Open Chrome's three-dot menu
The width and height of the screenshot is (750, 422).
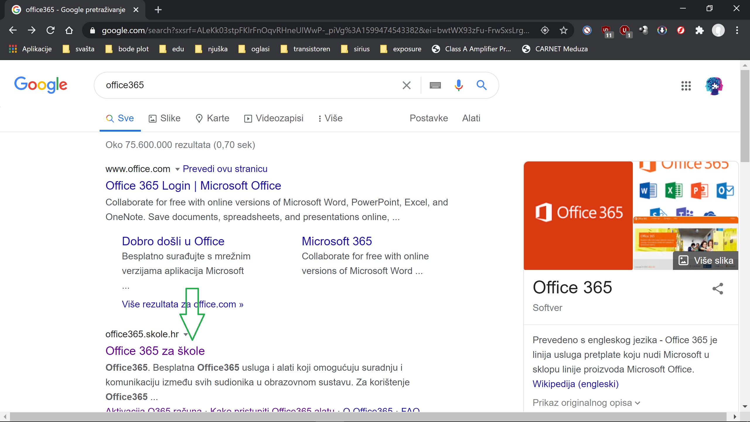pyautogui.click(x=737, y=30)
